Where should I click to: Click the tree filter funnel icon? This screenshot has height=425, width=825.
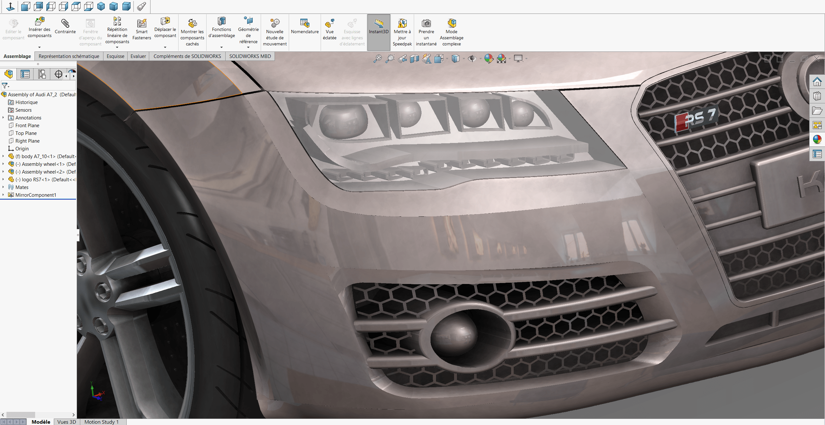coord(5,86)
